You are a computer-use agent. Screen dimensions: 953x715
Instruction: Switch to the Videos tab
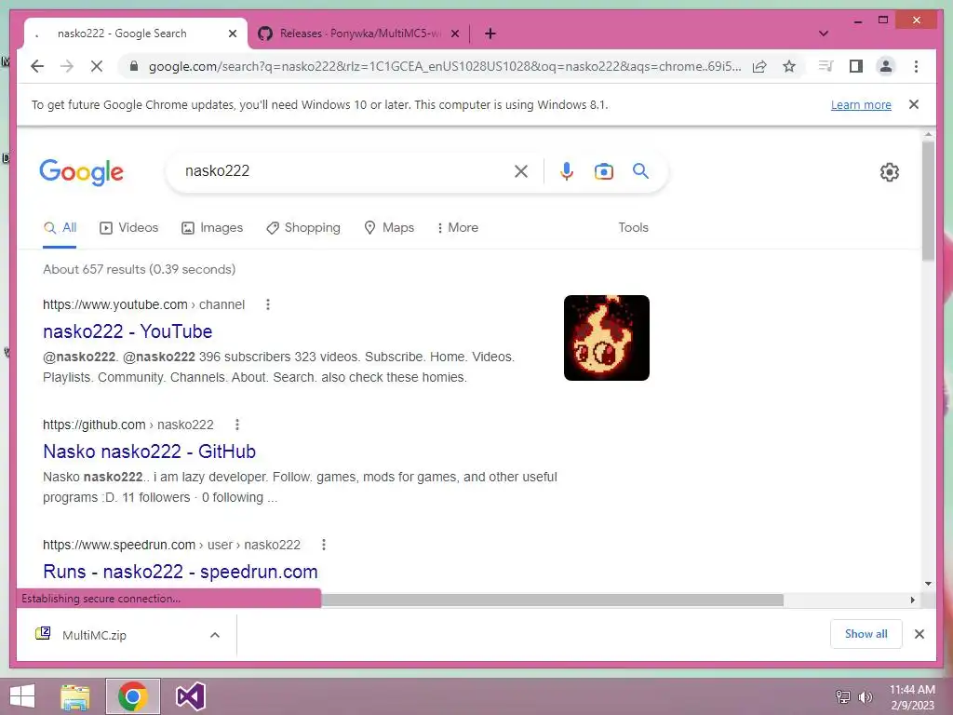[128, 228]
